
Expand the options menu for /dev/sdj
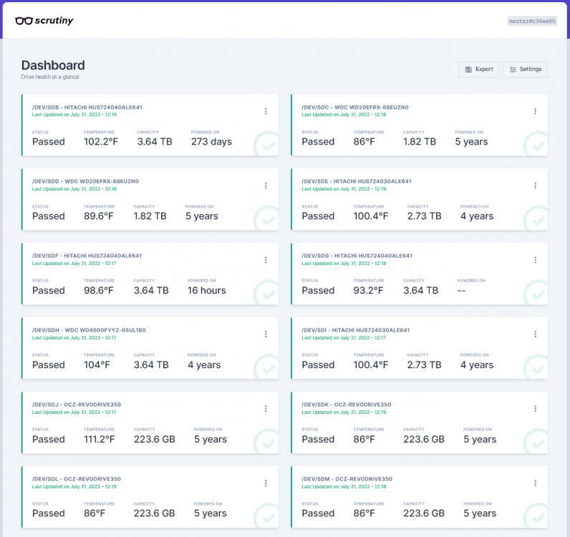266,409
